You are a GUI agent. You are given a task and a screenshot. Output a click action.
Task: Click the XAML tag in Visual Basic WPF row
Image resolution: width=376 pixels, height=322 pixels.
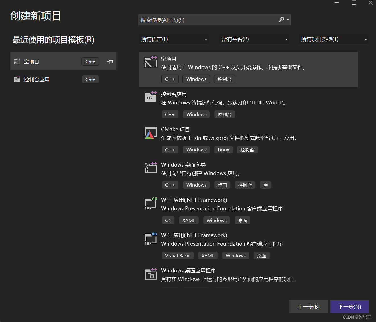tap(208, 256)
